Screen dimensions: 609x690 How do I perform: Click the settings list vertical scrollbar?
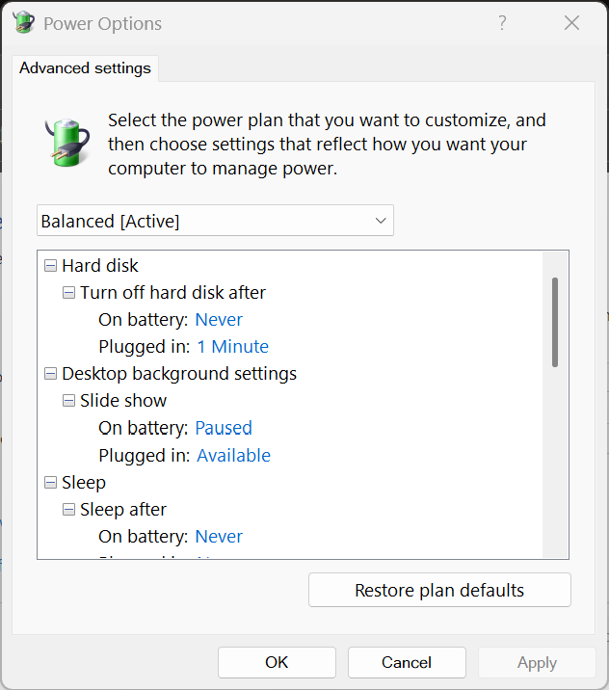(x=555, y=322)
